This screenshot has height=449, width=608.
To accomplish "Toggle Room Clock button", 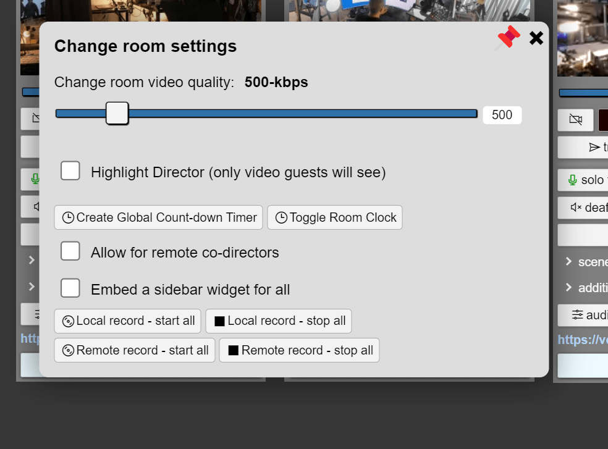I will click(335, 217).
